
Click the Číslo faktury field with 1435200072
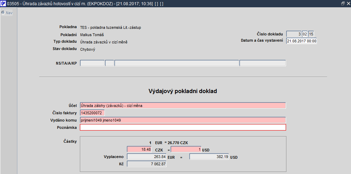click(x=92, y=113)
